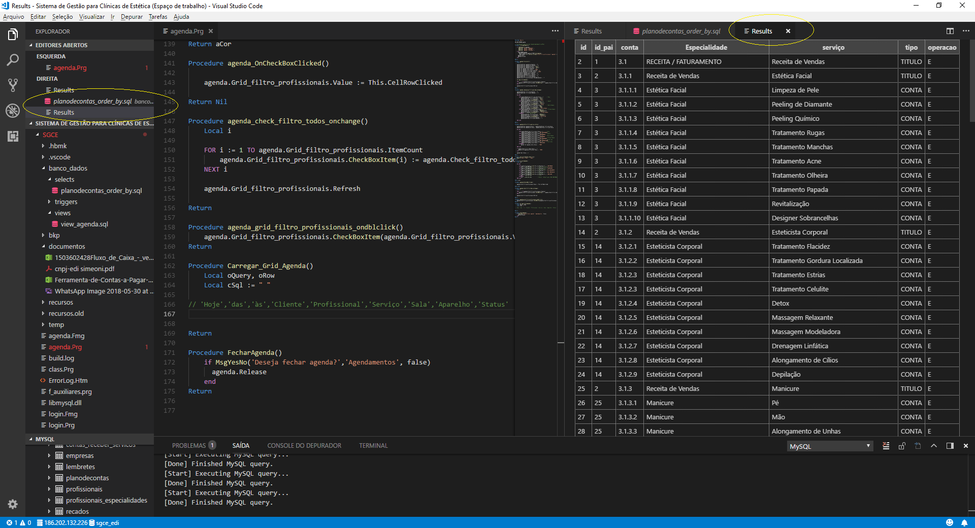Open the Search view in activity bar
The width and height of the screenshot is (975, 528).
click(x=13, y=60)
